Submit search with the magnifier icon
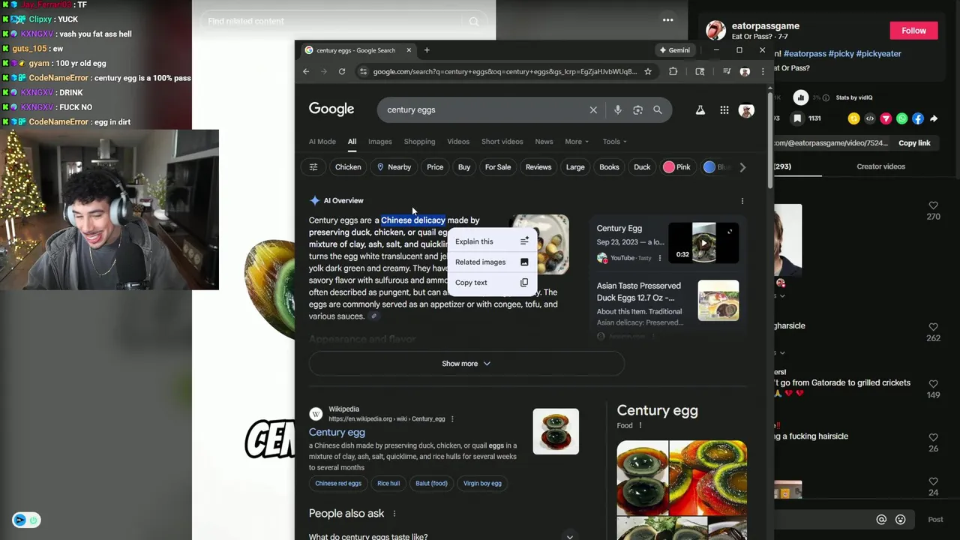Image resolution: width=960 pixels, height=540 pixels. pyautogui.click(x=658, y=109)
